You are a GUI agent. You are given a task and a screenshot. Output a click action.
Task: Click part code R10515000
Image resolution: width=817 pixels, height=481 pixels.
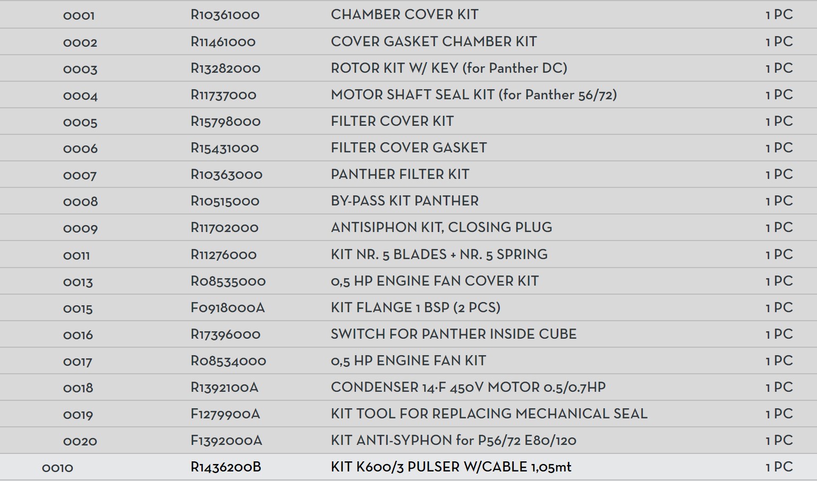click(x=225, y=201)
